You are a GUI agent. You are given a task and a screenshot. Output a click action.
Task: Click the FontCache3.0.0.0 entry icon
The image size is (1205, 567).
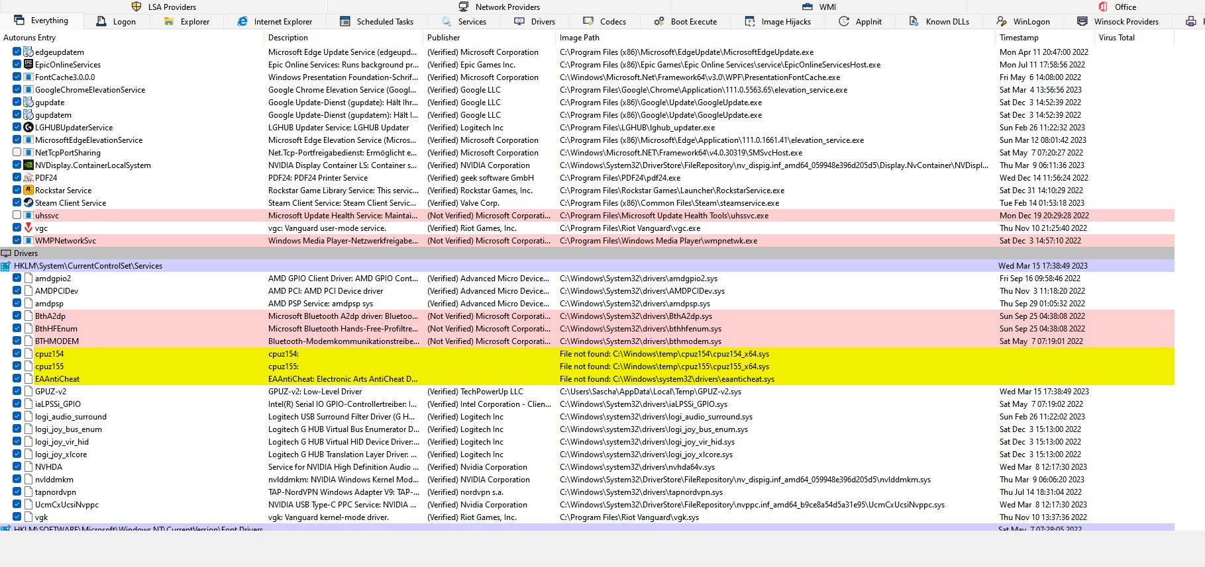28,77
